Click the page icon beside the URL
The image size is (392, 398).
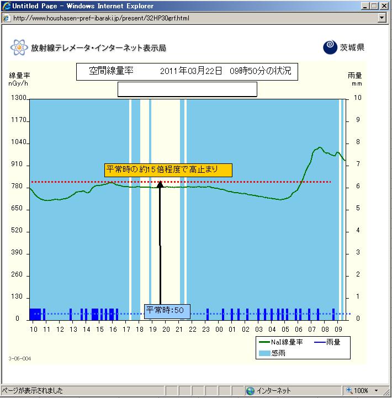[6, 18]
